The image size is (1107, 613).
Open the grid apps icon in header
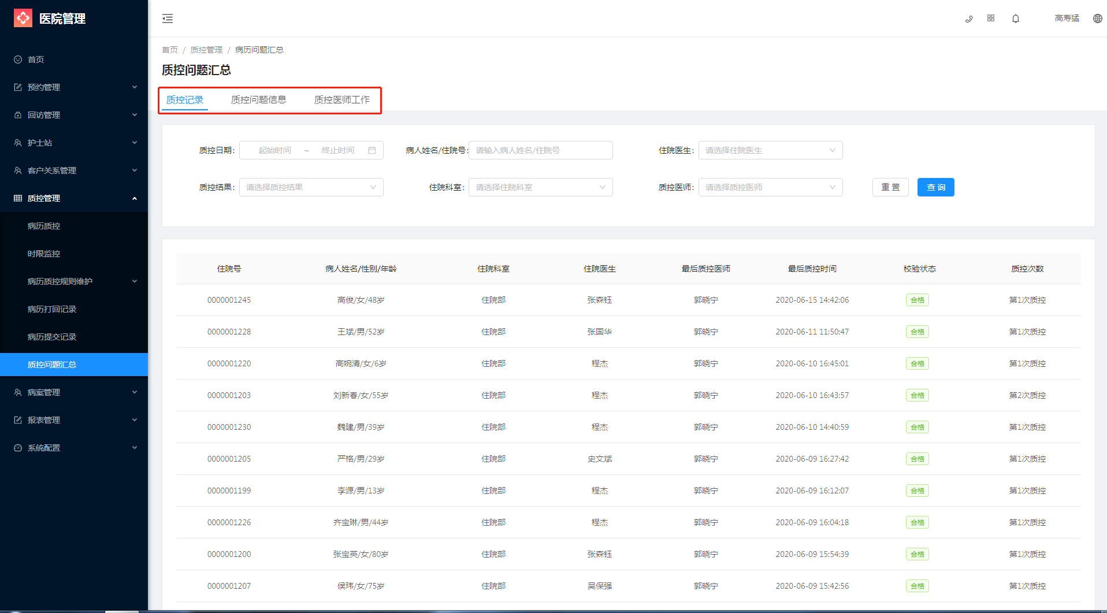991,18
